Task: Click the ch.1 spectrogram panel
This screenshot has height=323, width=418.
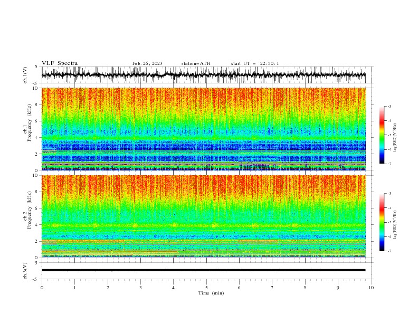Action: tap(203, 129)
